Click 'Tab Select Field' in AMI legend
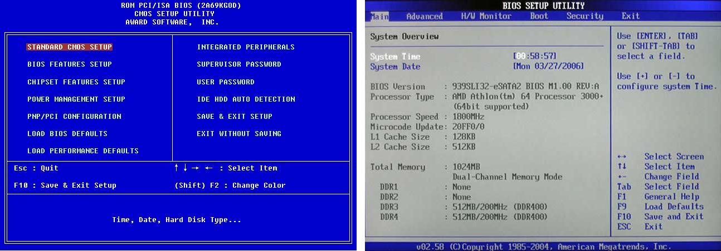 point(657,187)
